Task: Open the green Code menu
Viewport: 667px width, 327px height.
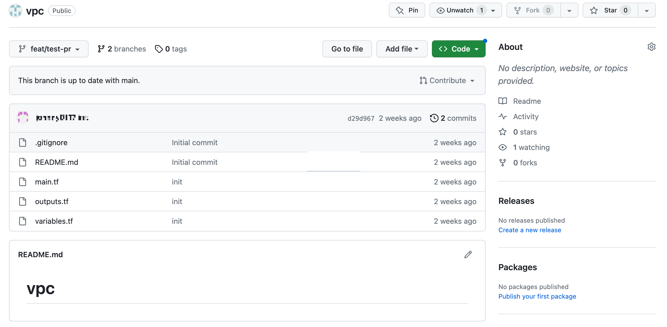Action: pyautogui.click(x=458, y=49)
